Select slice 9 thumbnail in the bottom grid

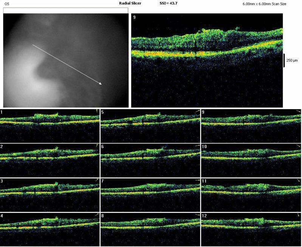pos(251,126)
